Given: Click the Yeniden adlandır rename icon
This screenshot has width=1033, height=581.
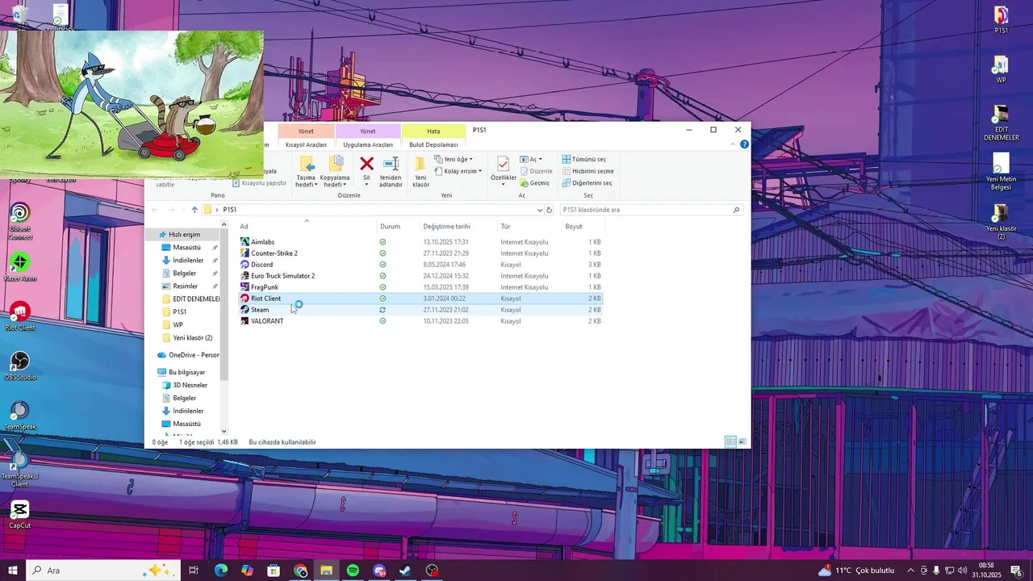Looking at the screenshot, I should tap(391, 164).
